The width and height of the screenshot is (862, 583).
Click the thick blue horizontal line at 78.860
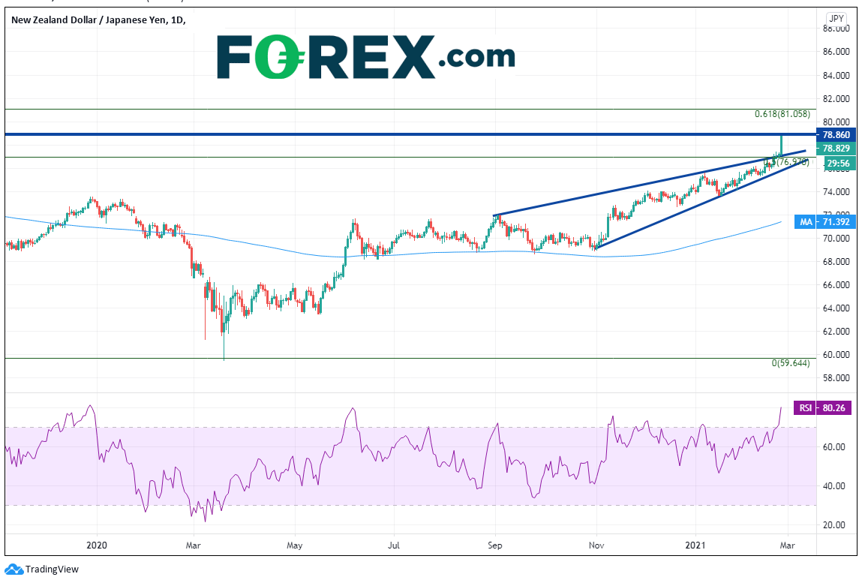click(x=410, y=134)
